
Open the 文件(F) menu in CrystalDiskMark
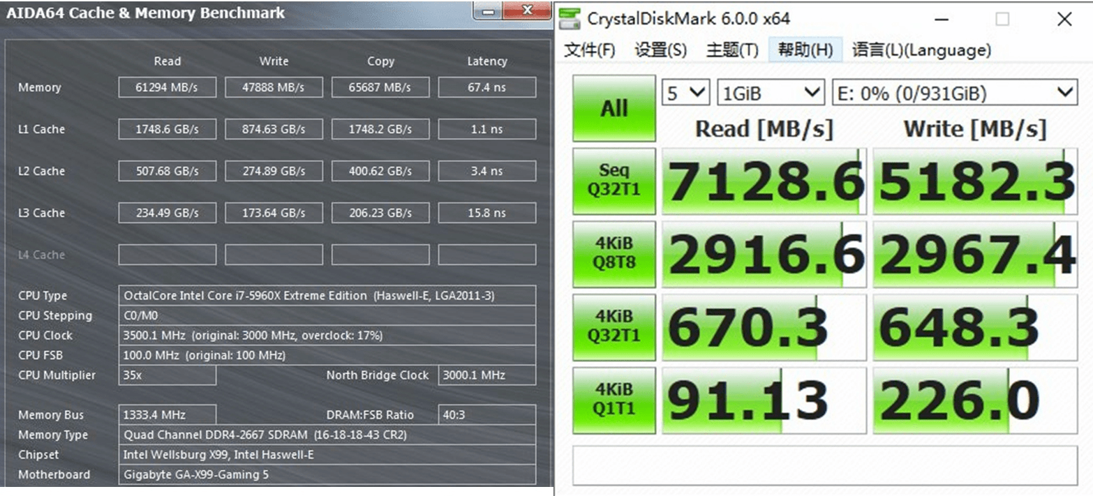pyautogui.click(x=590, y=50)
